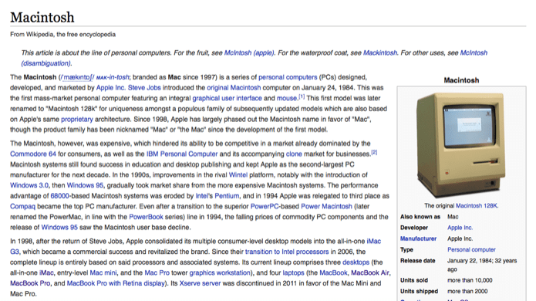The image size is (536, 301).
Task: Follow the Mac mini link
Action: (103, 273)
